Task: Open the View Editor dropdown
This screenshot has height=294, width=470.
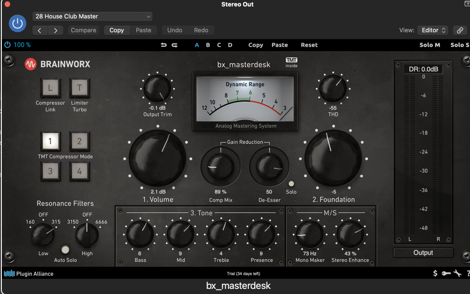Action: (x=433, y=30)
